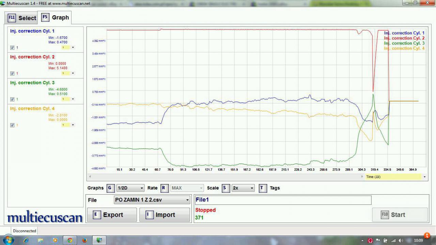
Task: Uncheck Inj. correction Cyl. 3 checkbox
Action: [12, 99]
